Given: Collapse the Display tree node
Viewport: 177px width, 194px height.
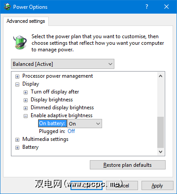Looking at the screenshot, I should coord(17,84).
